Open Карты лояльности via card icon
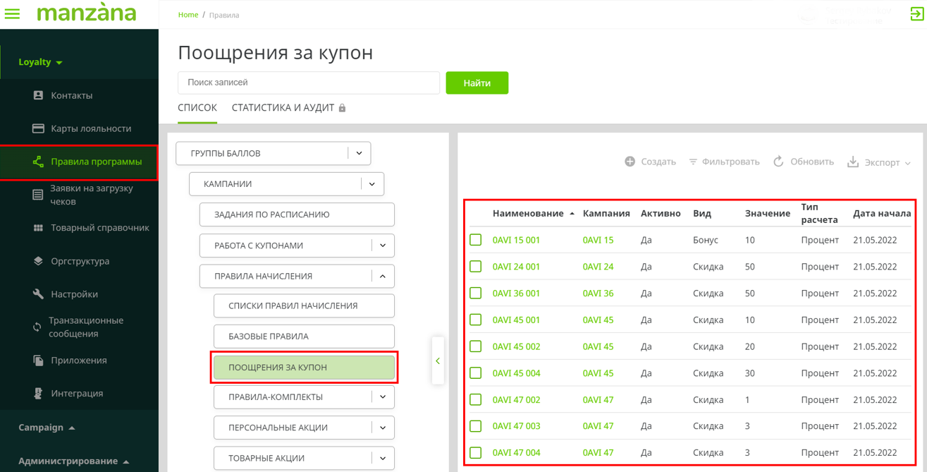Viewport: 927px width, 472px height. pyautogui.click(x=38, y=128)
